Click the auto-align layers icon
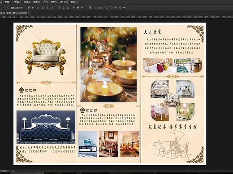The width and height of the screenshot is (233, 174). point(90,8)
